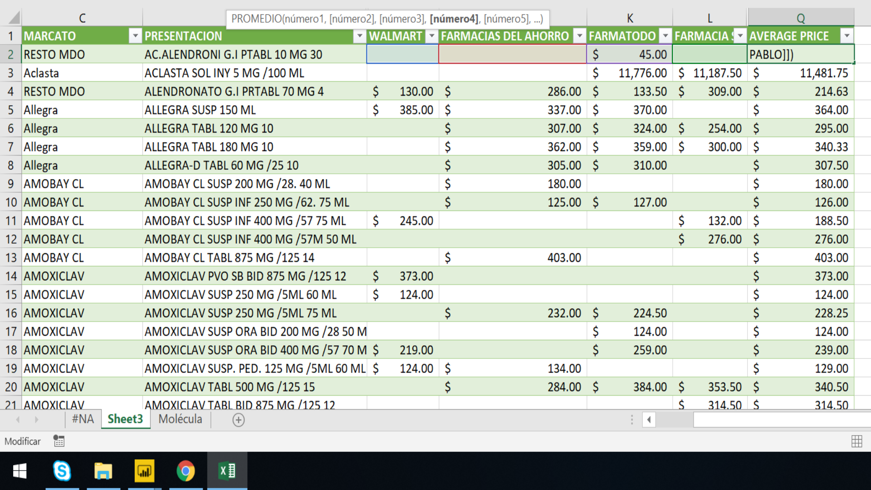871x490 pixels.
Task: Switch to the #NA sheet tab
Action: [83, 419]
